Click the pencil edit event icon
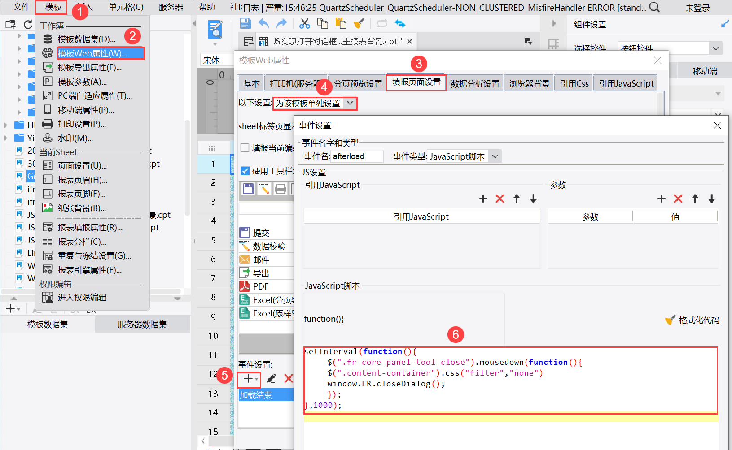 271,379
